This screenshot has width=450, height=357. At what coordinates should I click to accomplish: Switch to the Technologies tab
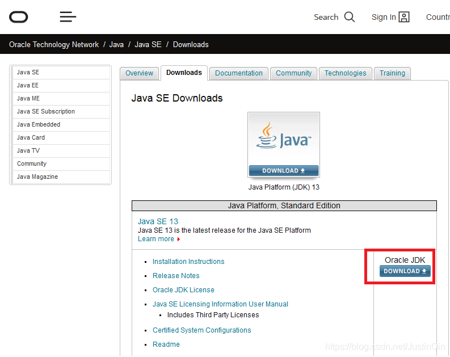(345, 73)
